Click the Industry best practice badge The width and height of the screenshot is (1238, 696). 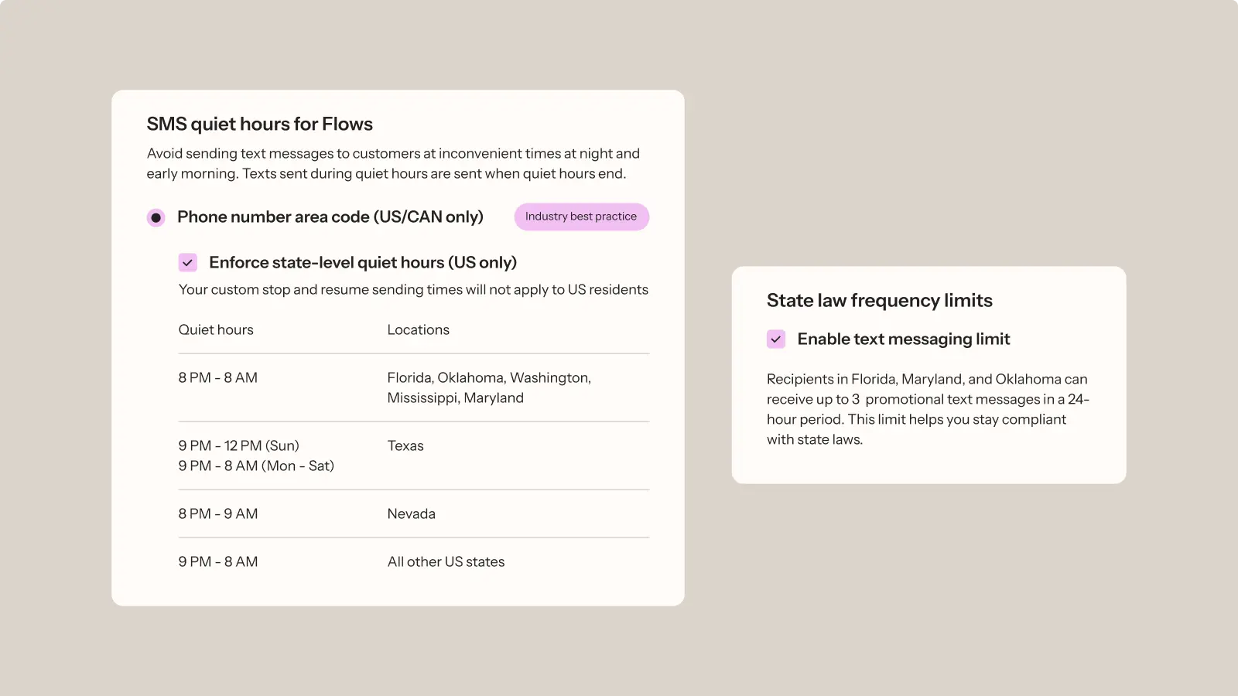[x=581, y=217]
